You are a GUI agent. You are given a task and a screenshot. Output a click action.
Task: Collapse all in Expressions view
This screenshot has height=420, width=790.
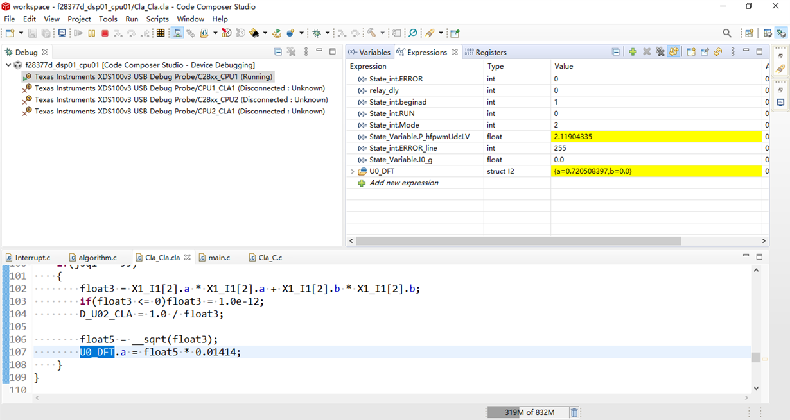tap(616, 52)
